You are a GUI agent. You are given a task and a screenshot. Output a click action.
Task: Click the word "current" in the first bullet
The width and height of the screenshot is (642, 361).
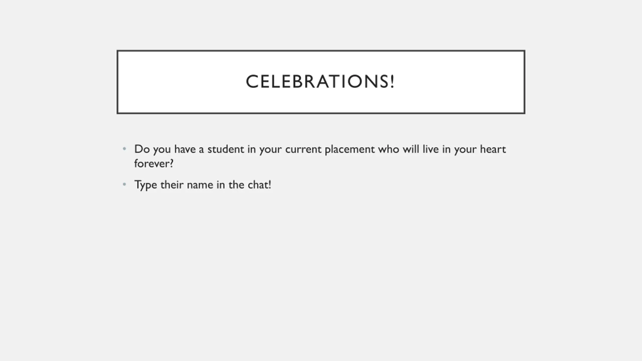[303, 150]
